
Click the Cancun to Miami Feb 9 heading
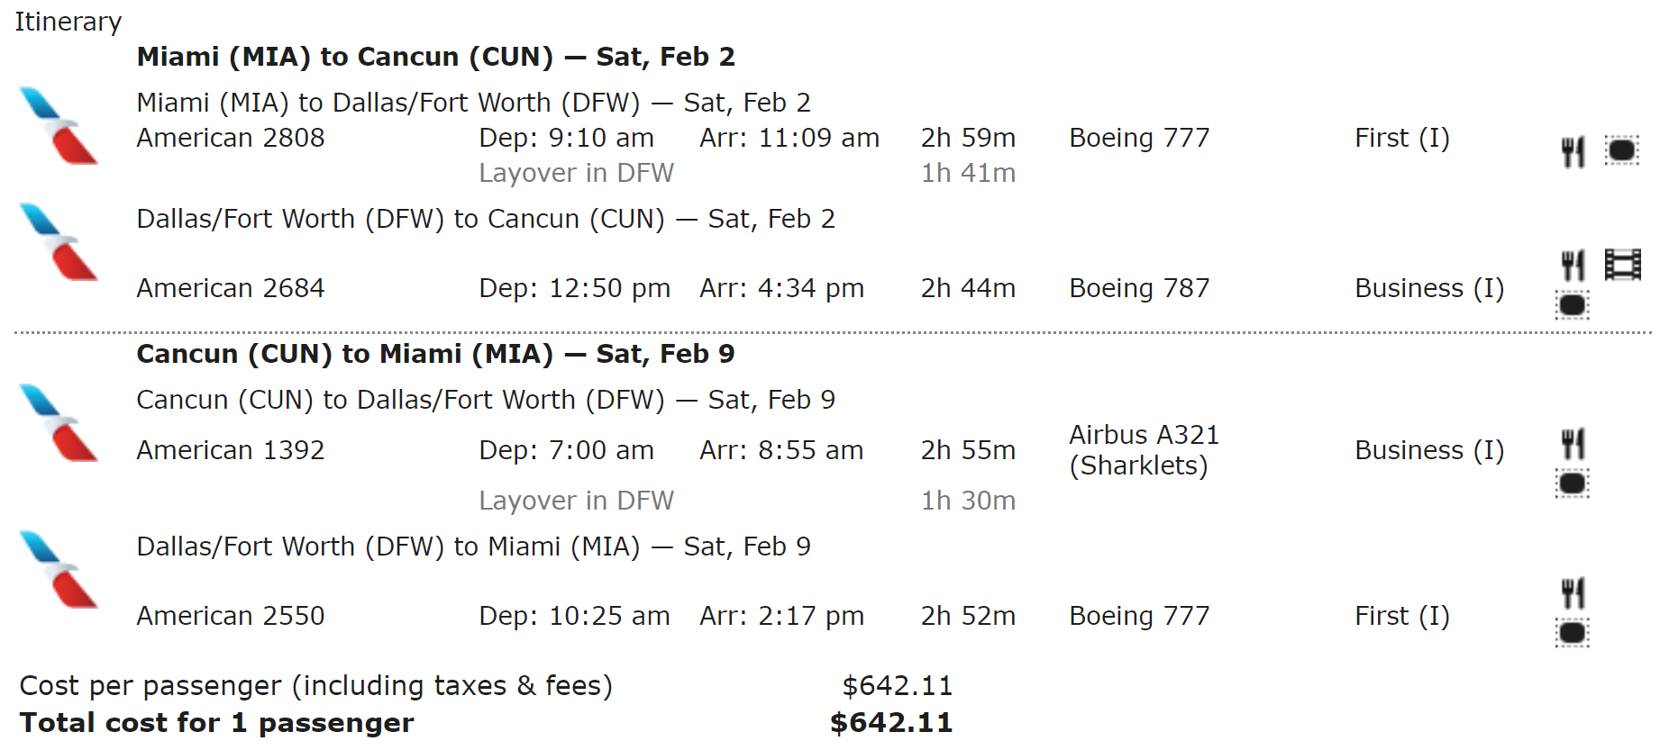[435, 354]
